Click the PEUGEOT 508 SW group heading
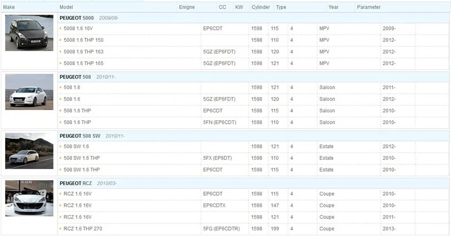The image size is (451, 236). [80, 136]
